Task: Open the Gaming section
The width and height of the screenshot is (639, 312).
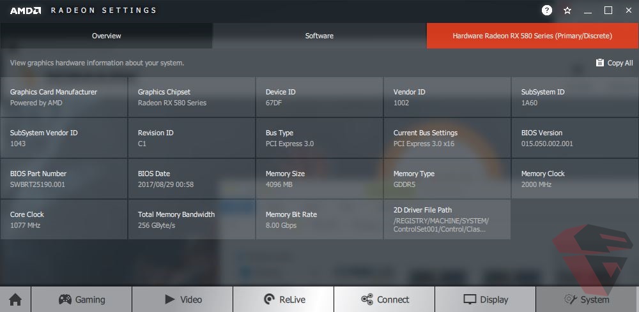Action: [x=82, y=299]
